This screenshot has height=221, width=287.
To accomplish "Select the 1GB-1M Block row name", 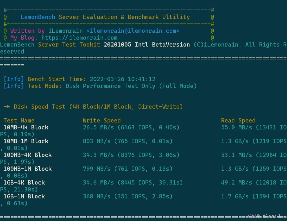I will tap(24, 196).
